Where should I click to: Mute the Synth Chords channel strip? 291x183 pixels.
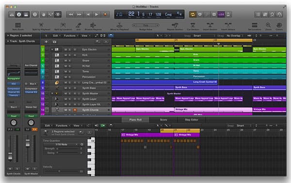[10, 169]
